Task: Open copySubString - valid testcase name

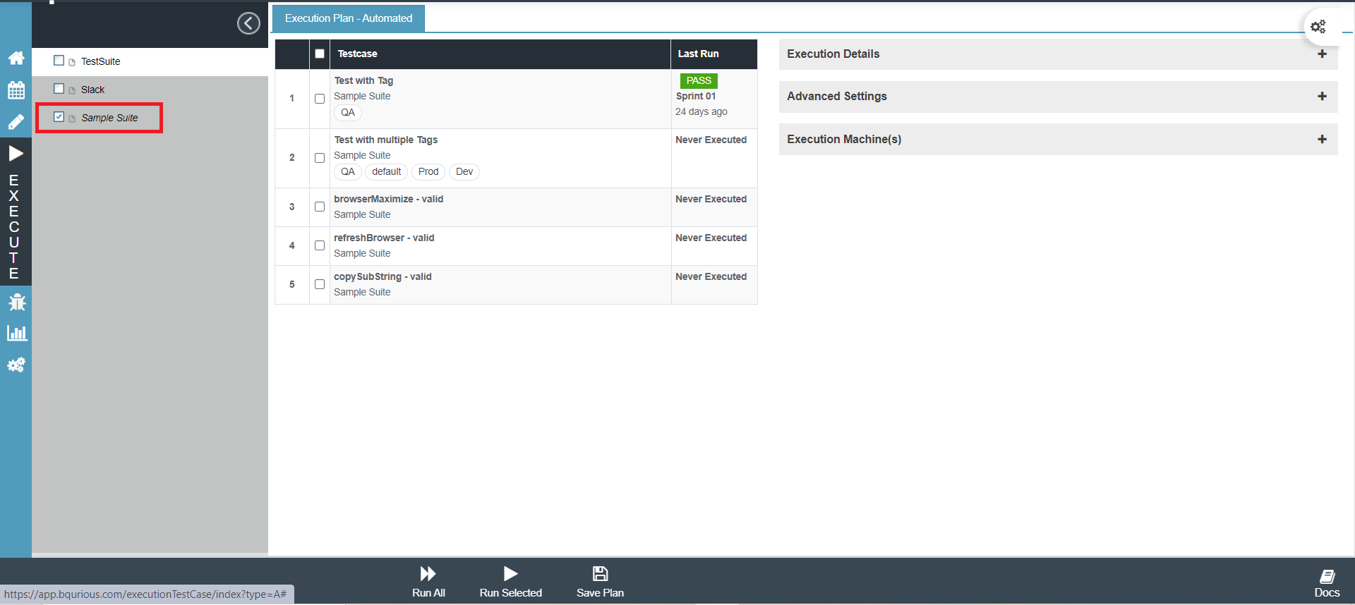Action: [383, 277]
